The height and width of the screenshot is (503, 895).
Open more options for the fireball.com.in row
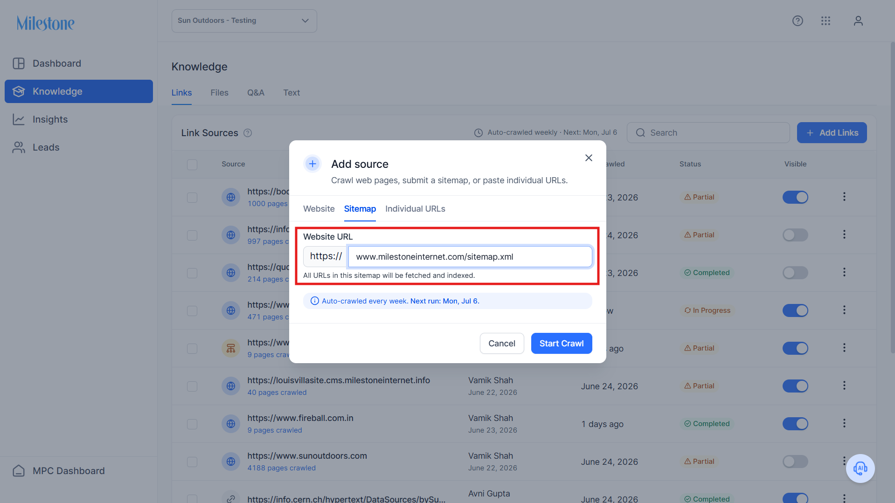pyautogui.click(x=844, y=423)
